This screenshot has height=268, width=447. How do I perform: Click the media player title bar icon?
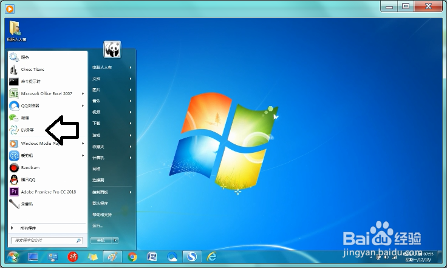[x=10, y=9]
